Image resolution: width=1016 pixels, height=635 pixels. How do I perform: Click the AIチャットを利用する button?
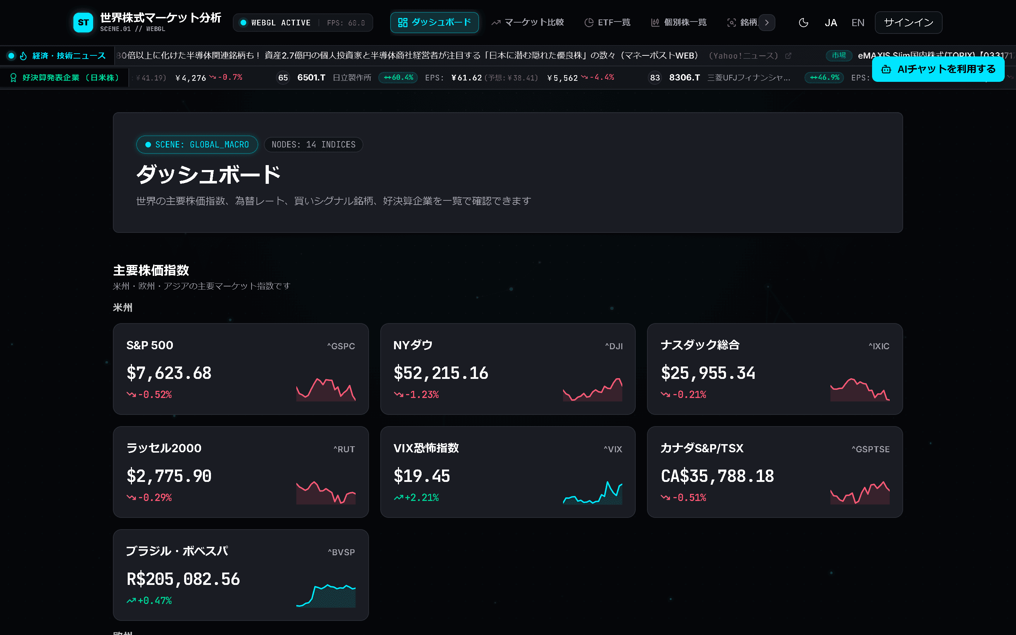938,69
